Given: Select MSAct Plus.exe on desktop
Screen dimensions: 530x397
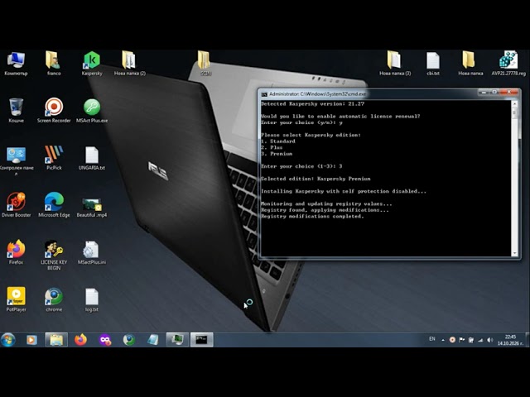Looking at the screenshot, I should point(92,110).
